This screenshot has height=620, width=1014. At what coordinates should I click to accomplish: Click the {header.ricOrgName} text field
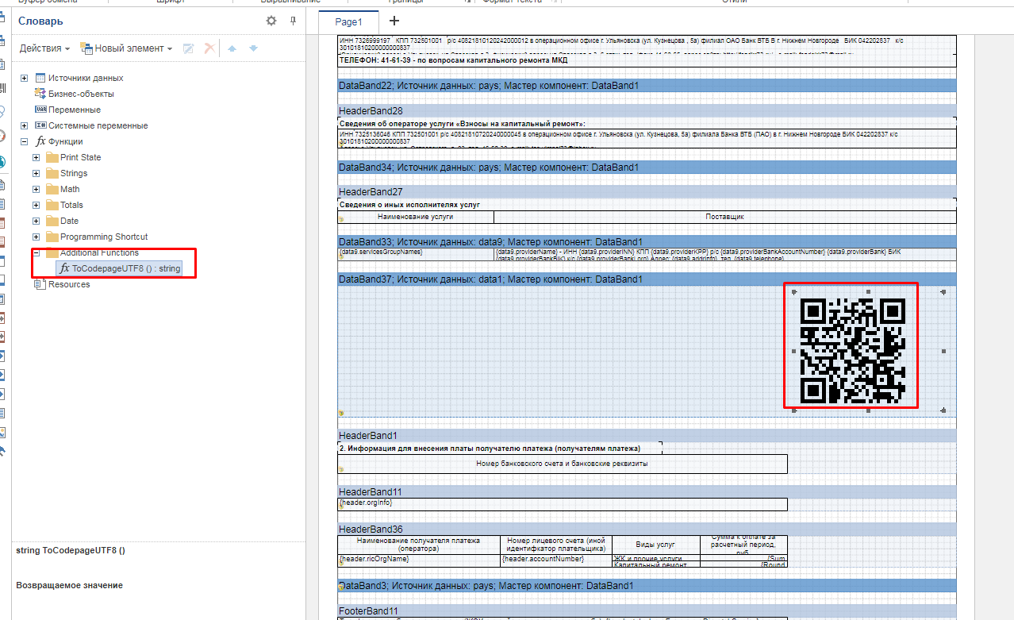point(419,559)
